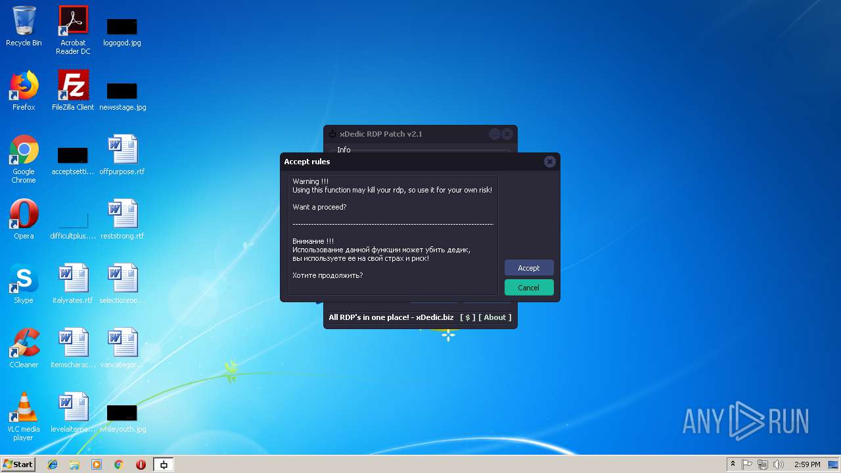Select the newsstage.jpg file icon
This screenshot has height=473, width=841.
coord(122,97)
